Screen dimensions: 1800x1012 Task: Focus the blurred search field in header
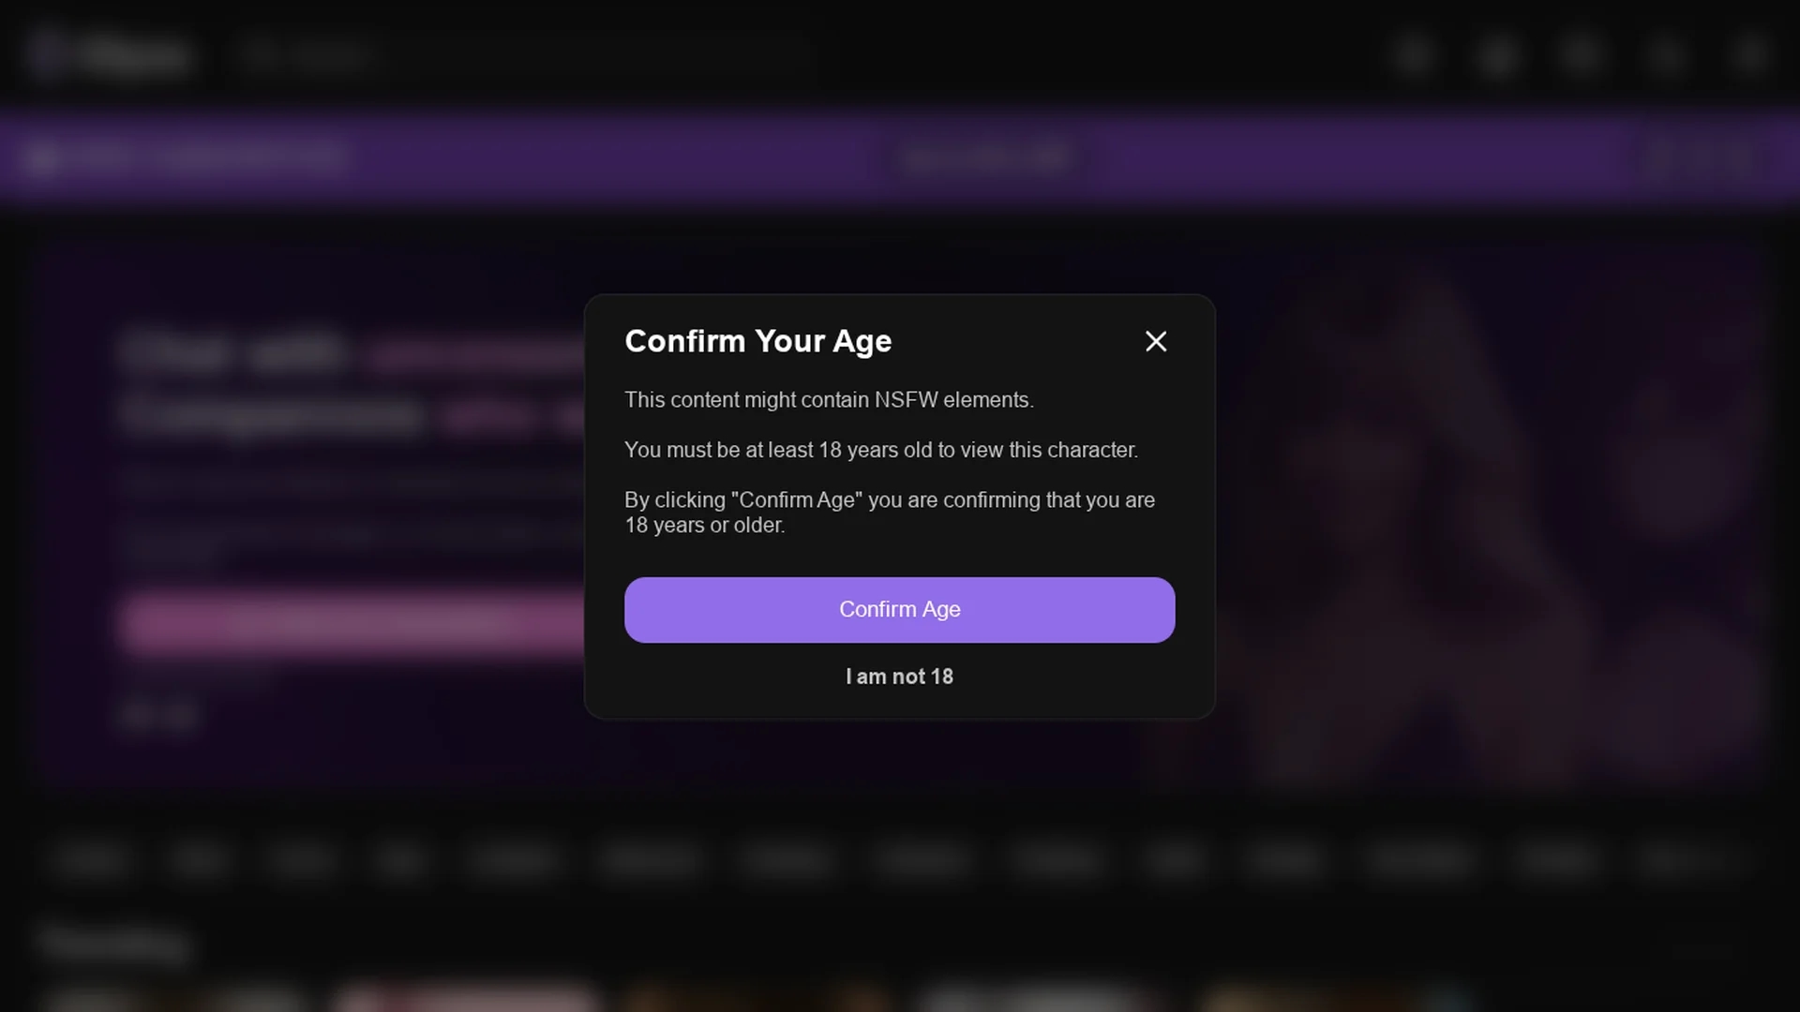pos(520,55)
